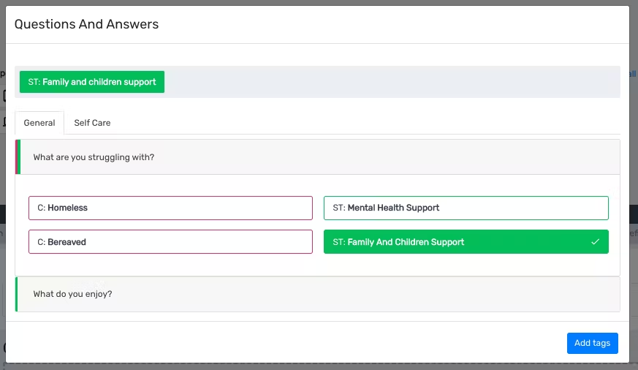Toggle the C: Homeless tag option
This screenshot has height=370, width=638.
click(x=170, y=208)
